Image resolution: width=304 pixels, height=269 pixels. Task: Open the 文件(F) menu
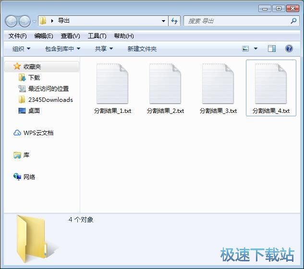[x=17, y=36]
